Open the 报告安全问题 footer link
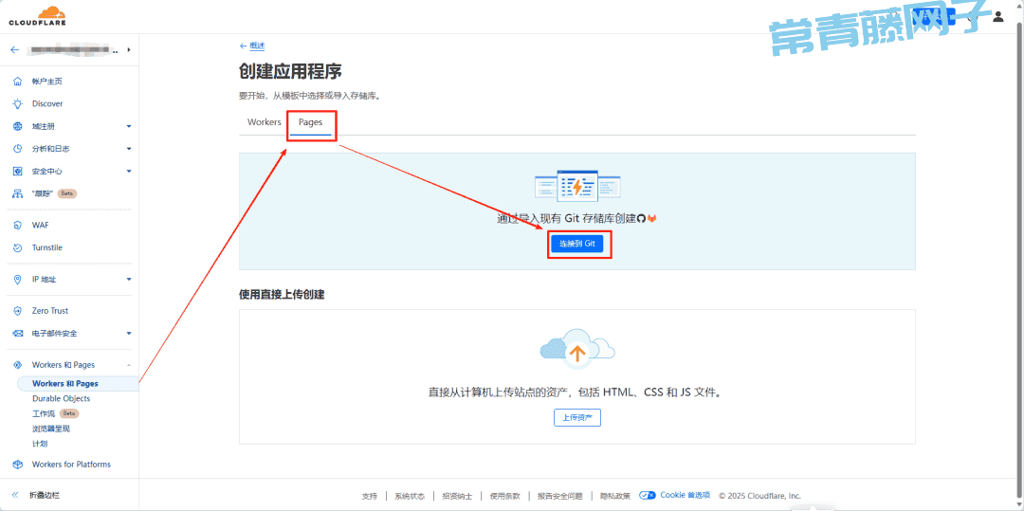The height and width of the screenshot is (511, 1024). tap(560, 496)
